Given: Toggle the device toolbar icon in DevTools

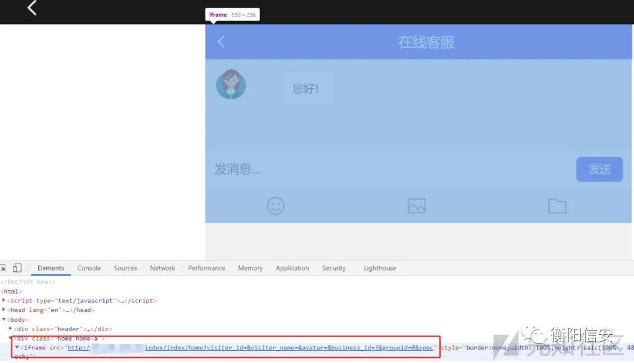Looking at the screenshot, I should pyautogui.click(x=17, y=268).
